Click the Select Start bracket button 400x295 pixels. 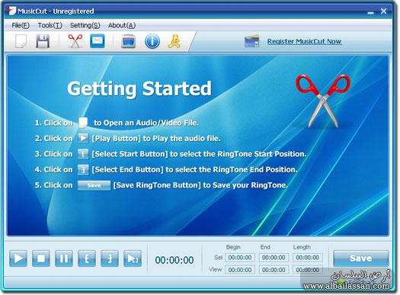(87, 258)
